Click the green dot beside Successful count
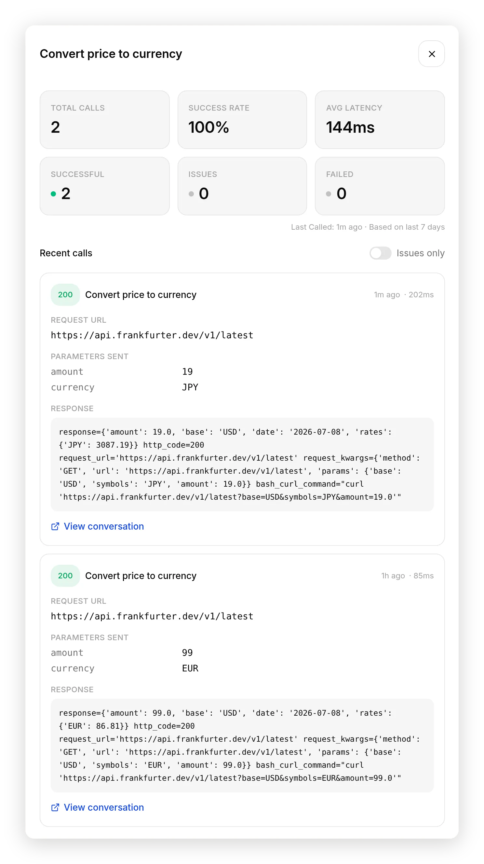 coord(53,194)
